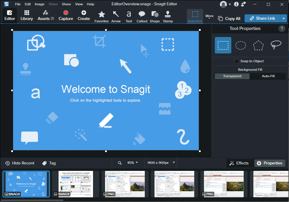Select the Arrow tool in toolbar

coord(116,16)
